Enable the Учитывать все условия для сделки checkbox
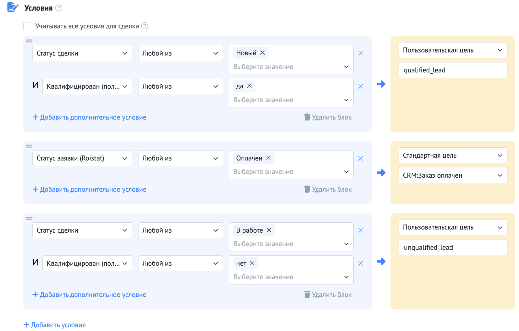Image resolution: width=519 pixels, height=331 pixels. click(x=27, y=26)
